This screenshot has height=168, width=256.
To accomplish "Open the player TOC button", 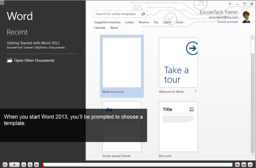I will (x=244, y=165).
